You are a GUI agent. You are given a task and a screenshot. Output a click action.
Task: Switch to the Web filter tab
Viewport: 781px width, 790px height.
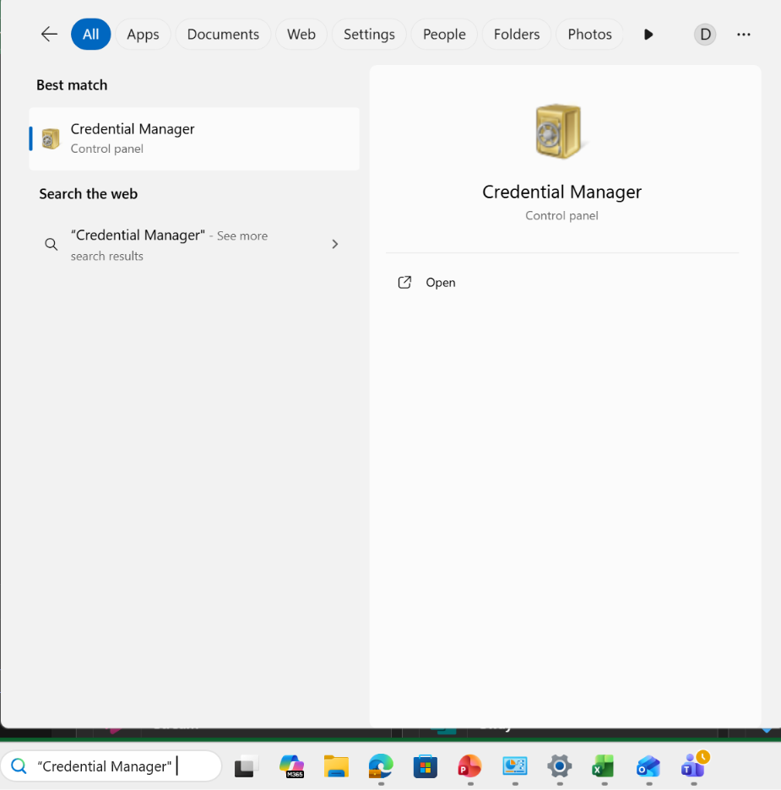click(301, 35)
